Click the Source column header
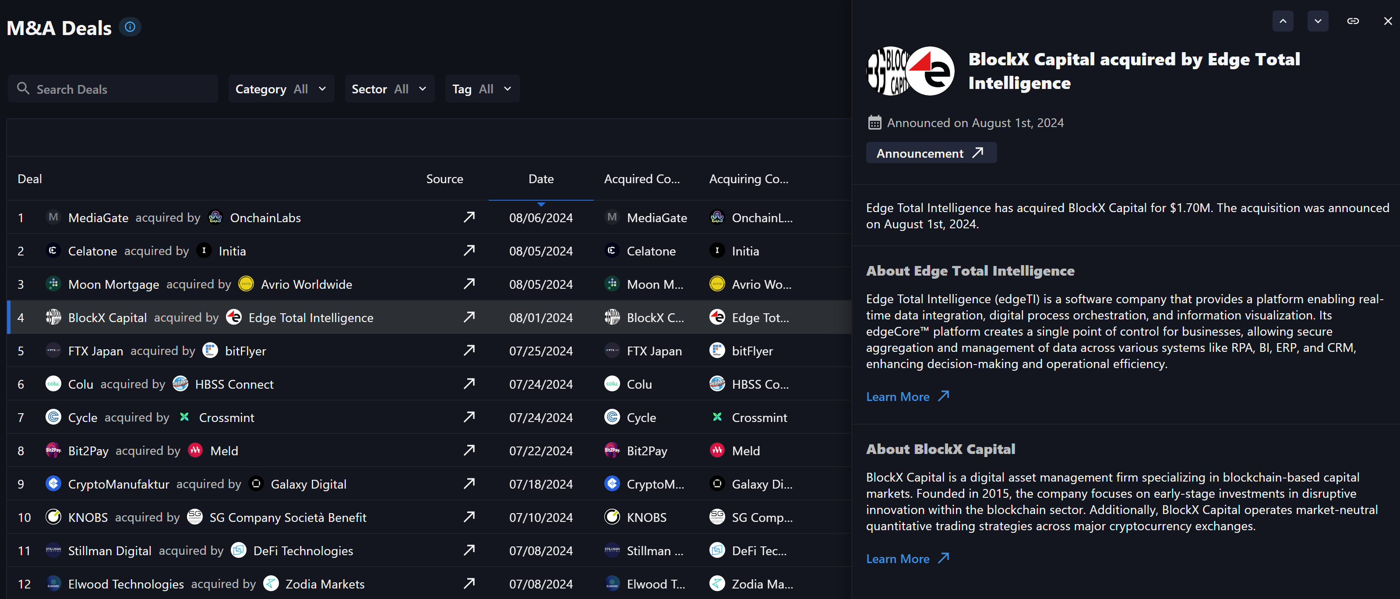The width and height of the screenshot is (1400, 599). (x=444, y=178)
